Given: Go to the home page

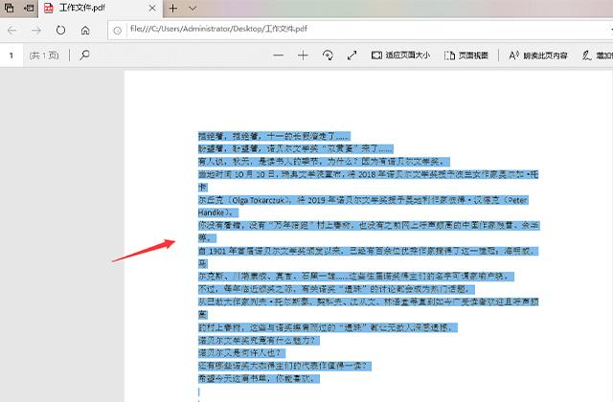Looking at the screenshot, I should [85, 30].
